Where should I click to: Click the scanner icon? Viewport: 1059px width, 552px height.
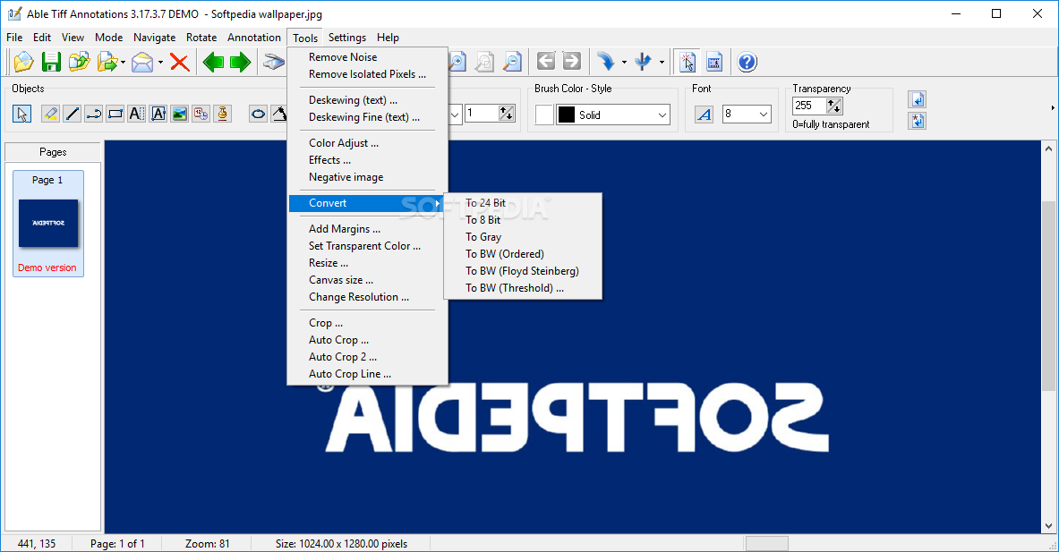274,62
